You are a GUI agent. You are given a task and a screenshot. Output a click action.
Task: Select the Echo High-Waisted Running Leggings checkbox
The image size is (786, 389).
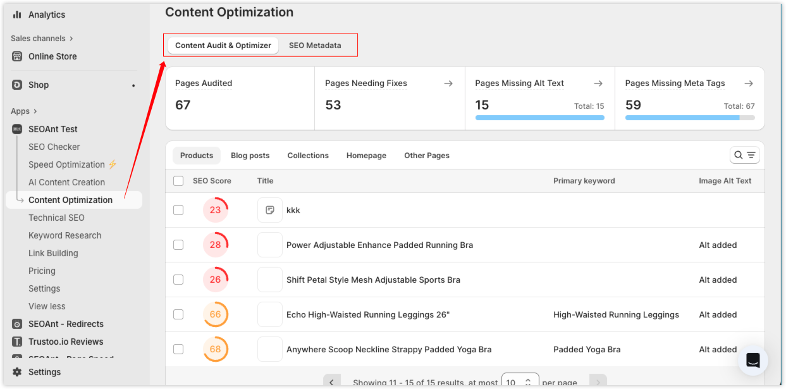tap(178, 314)
